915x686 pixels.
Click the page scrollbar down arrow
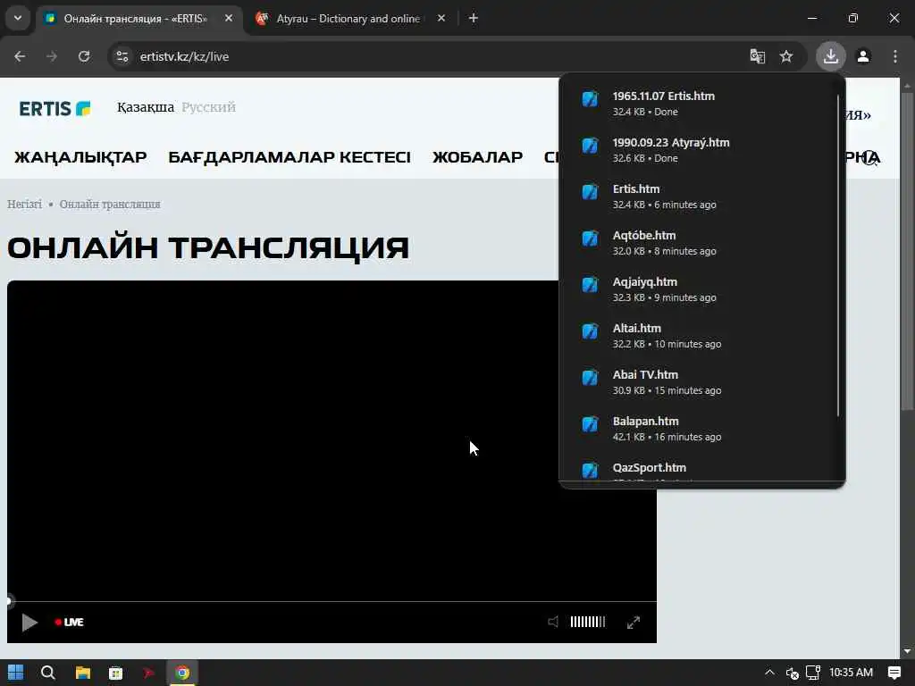(x=907, y=651)
